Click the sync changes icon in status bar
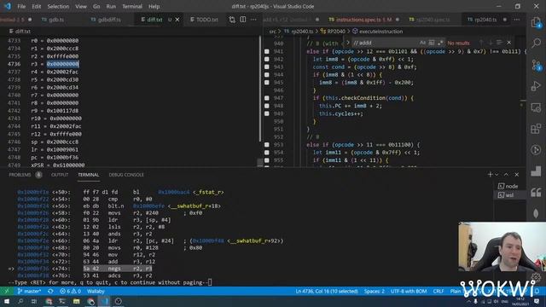The height and width of the screenshot is (307, 546). (x=51, y=292)
